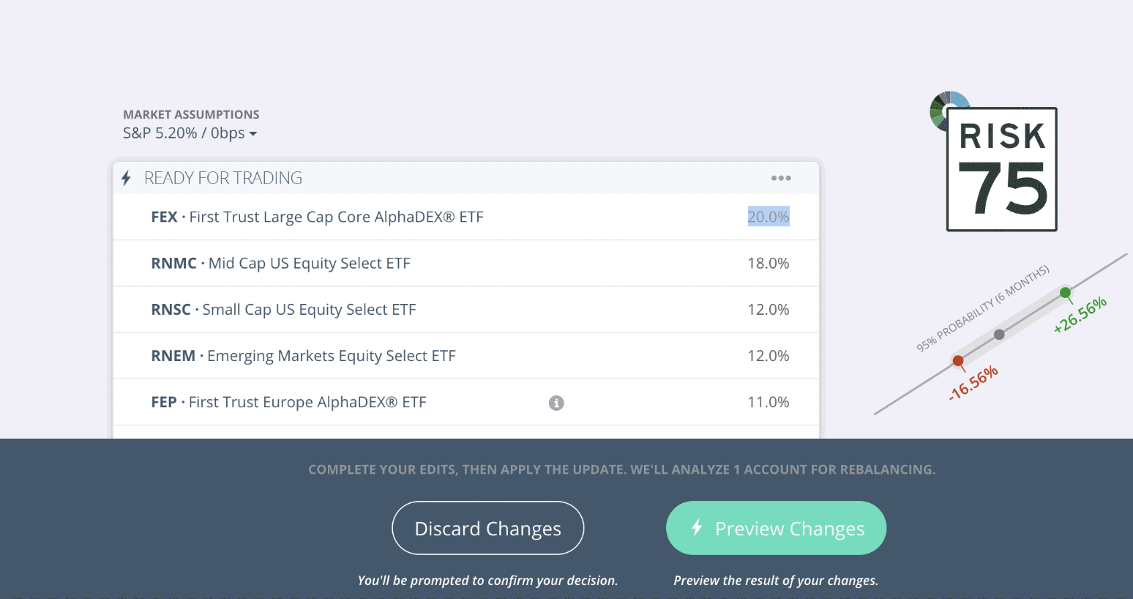Select the FEX First Trust Large Cap row

click(x=317, y=217)
